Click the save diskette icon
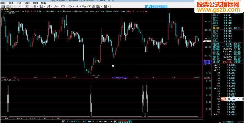The image size is (244, 123). (105, 6)
